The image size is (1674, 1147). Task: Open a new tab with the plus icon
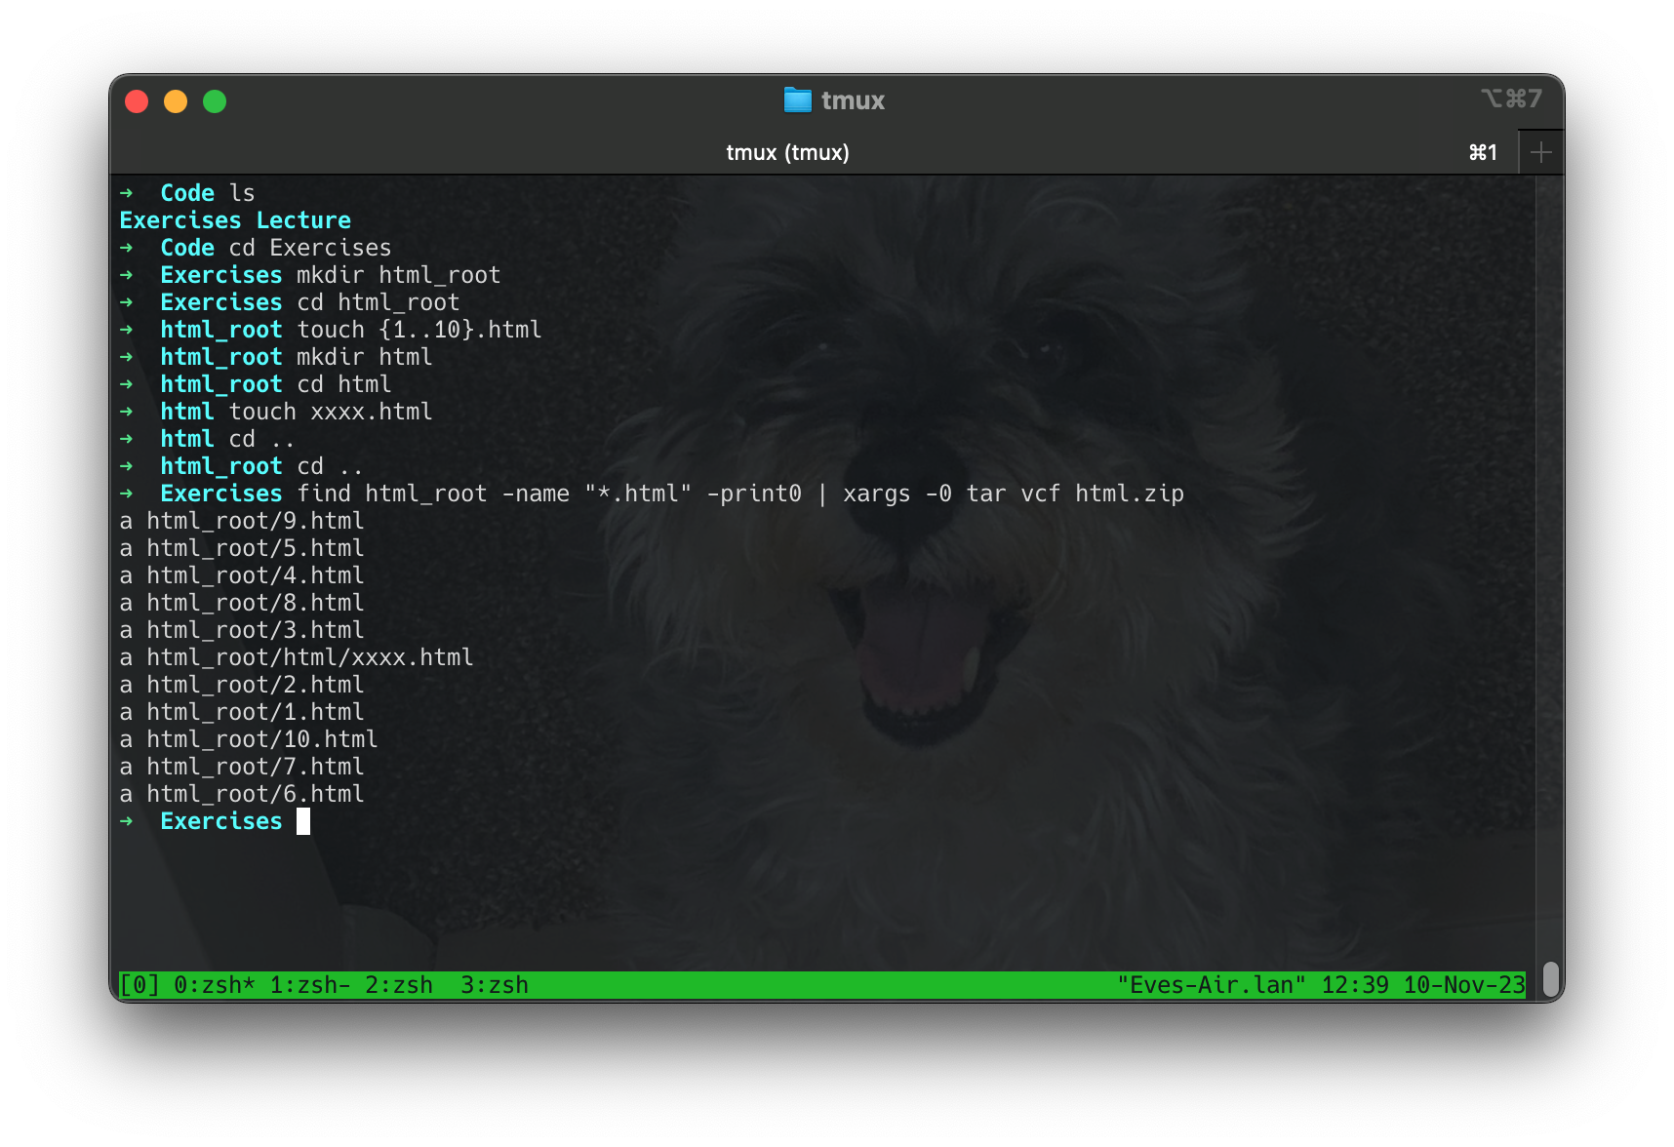1541,151
